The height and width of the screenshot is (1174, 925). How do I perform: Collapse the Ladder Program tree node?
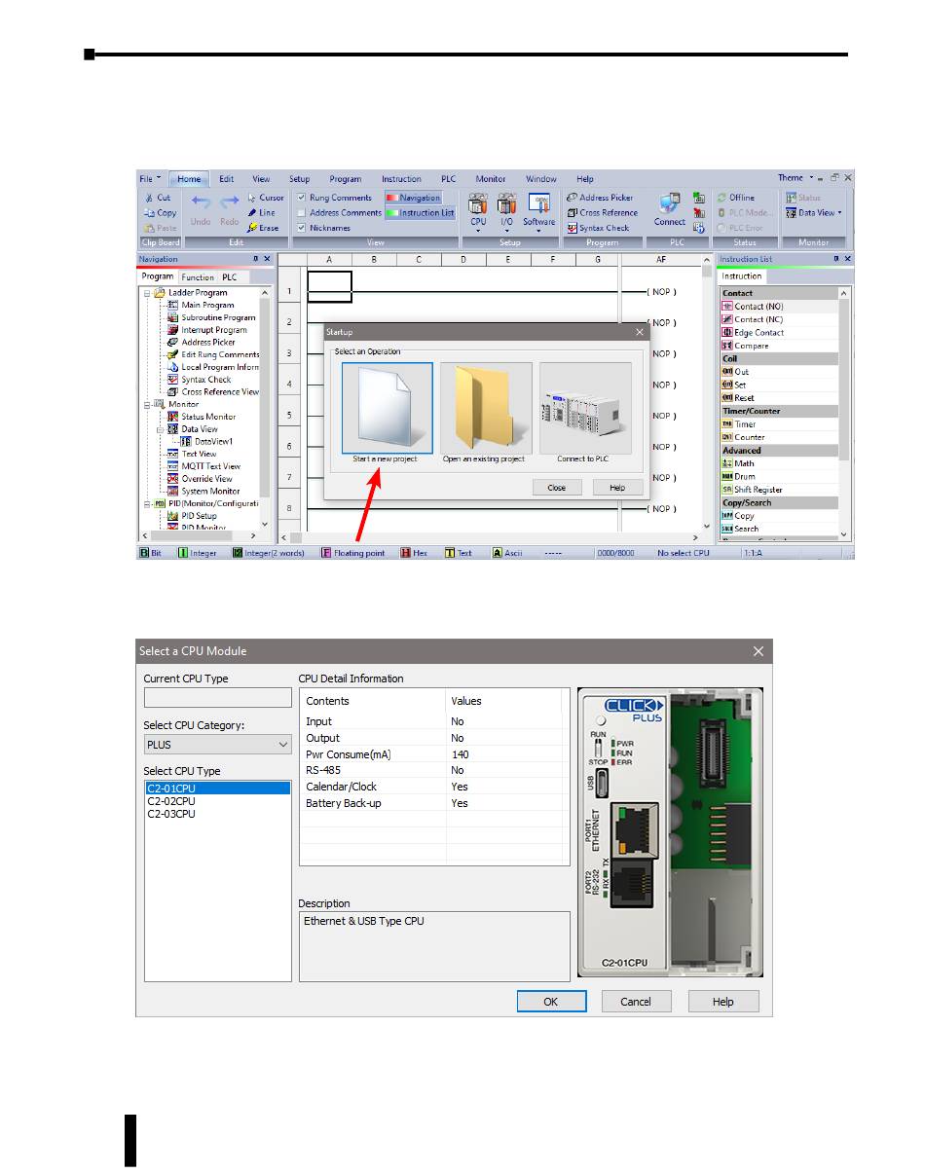click(x=147, y=292)
